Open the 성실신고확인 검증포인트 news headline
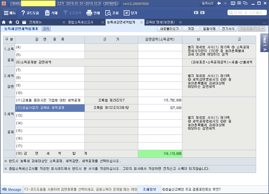The height and width of the screenshot is (194, 269). (x=191, y=189)
